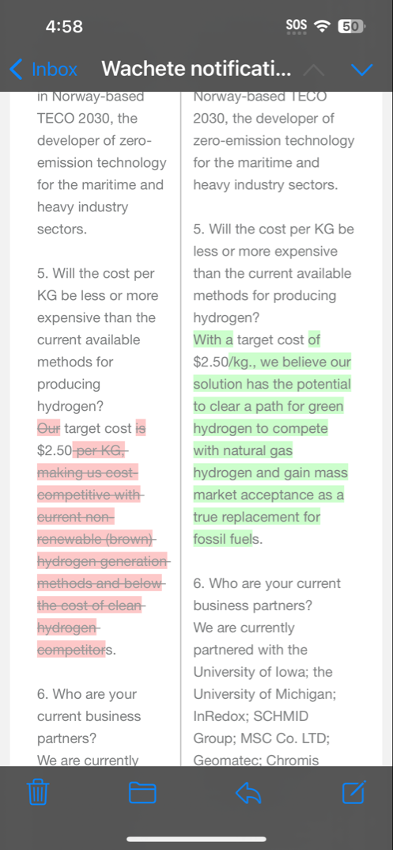Tap '6. Who are your current' in the right column

pyautogui.click(x=266, y=583)
